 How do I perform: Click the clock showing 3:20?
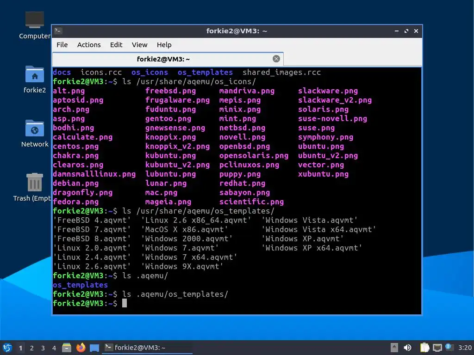tap(465, 348)
